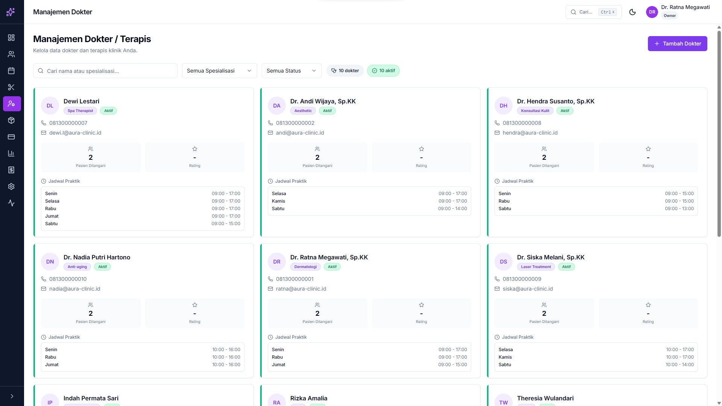Click the Tambah Dokter button
The width and height of the screenshot is (722, 406).
click(x=677, y=44)
